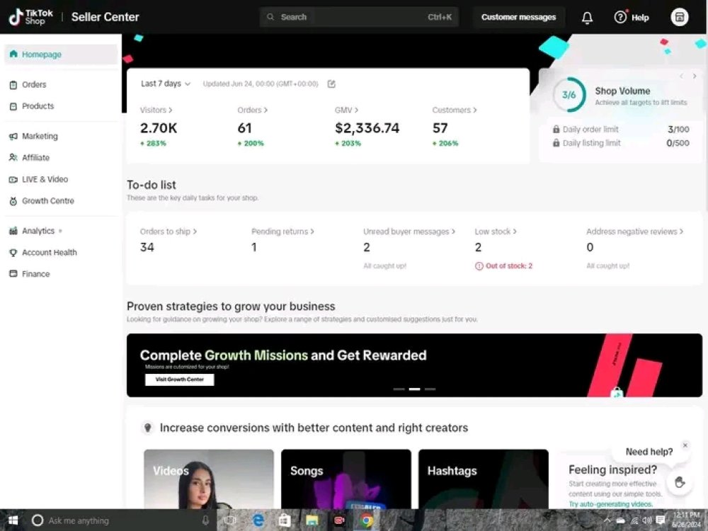Click the Out of stock: 2 warning
Image resolution: width=708 pixels, height=531 pixels.
(503, 266)
